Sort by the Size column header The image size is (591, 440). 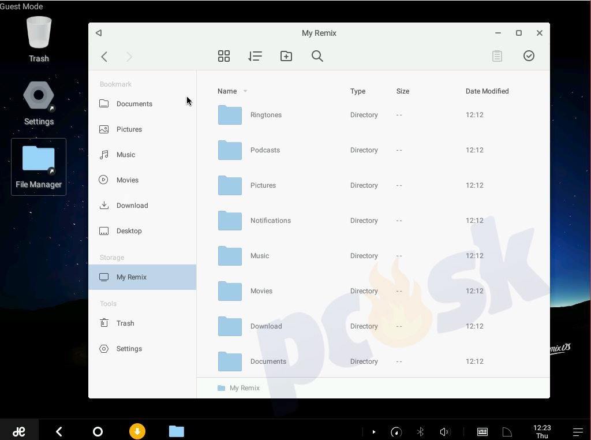pyautogui.click(x=402, y=91)
